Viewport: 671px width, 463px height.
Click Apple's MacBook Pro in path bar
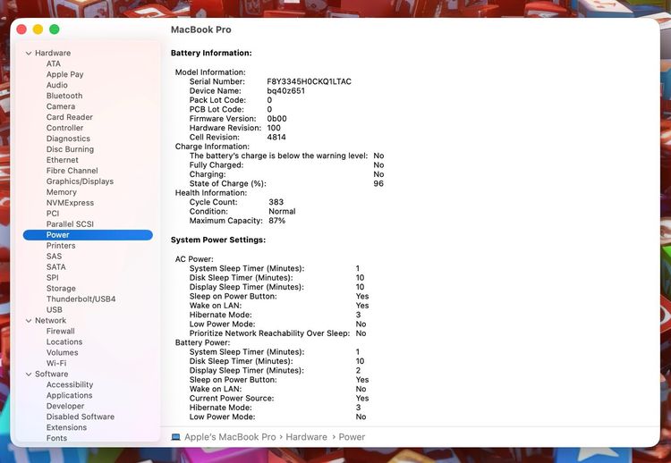pos(230,437)
